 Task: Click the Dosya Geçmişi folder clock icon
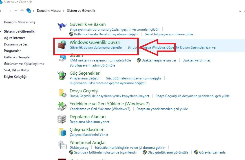(62, 93)
